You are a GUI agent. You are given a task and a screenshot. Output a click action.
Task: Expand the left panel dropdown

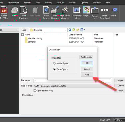tap(17, 30)
